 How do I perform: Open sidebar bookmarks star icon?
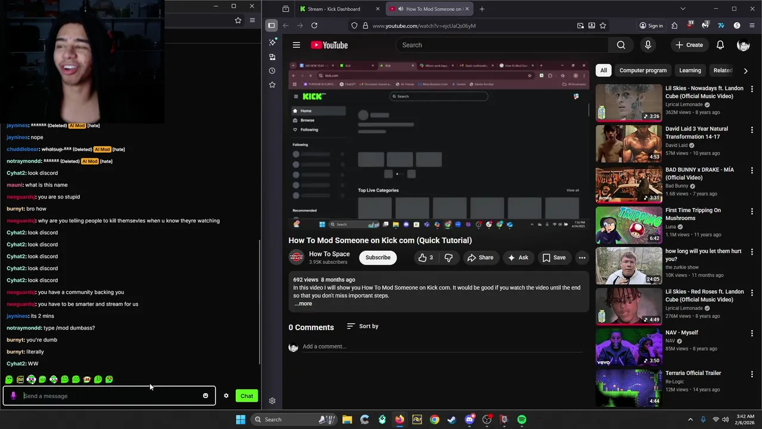pos(272,85)
